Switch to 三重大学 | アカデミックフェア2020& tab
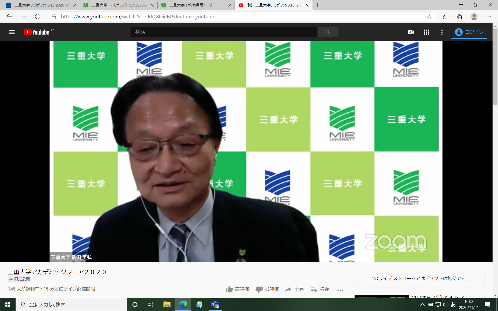The image size is (498, 311). pyautogui.click(x=119, y=5)
